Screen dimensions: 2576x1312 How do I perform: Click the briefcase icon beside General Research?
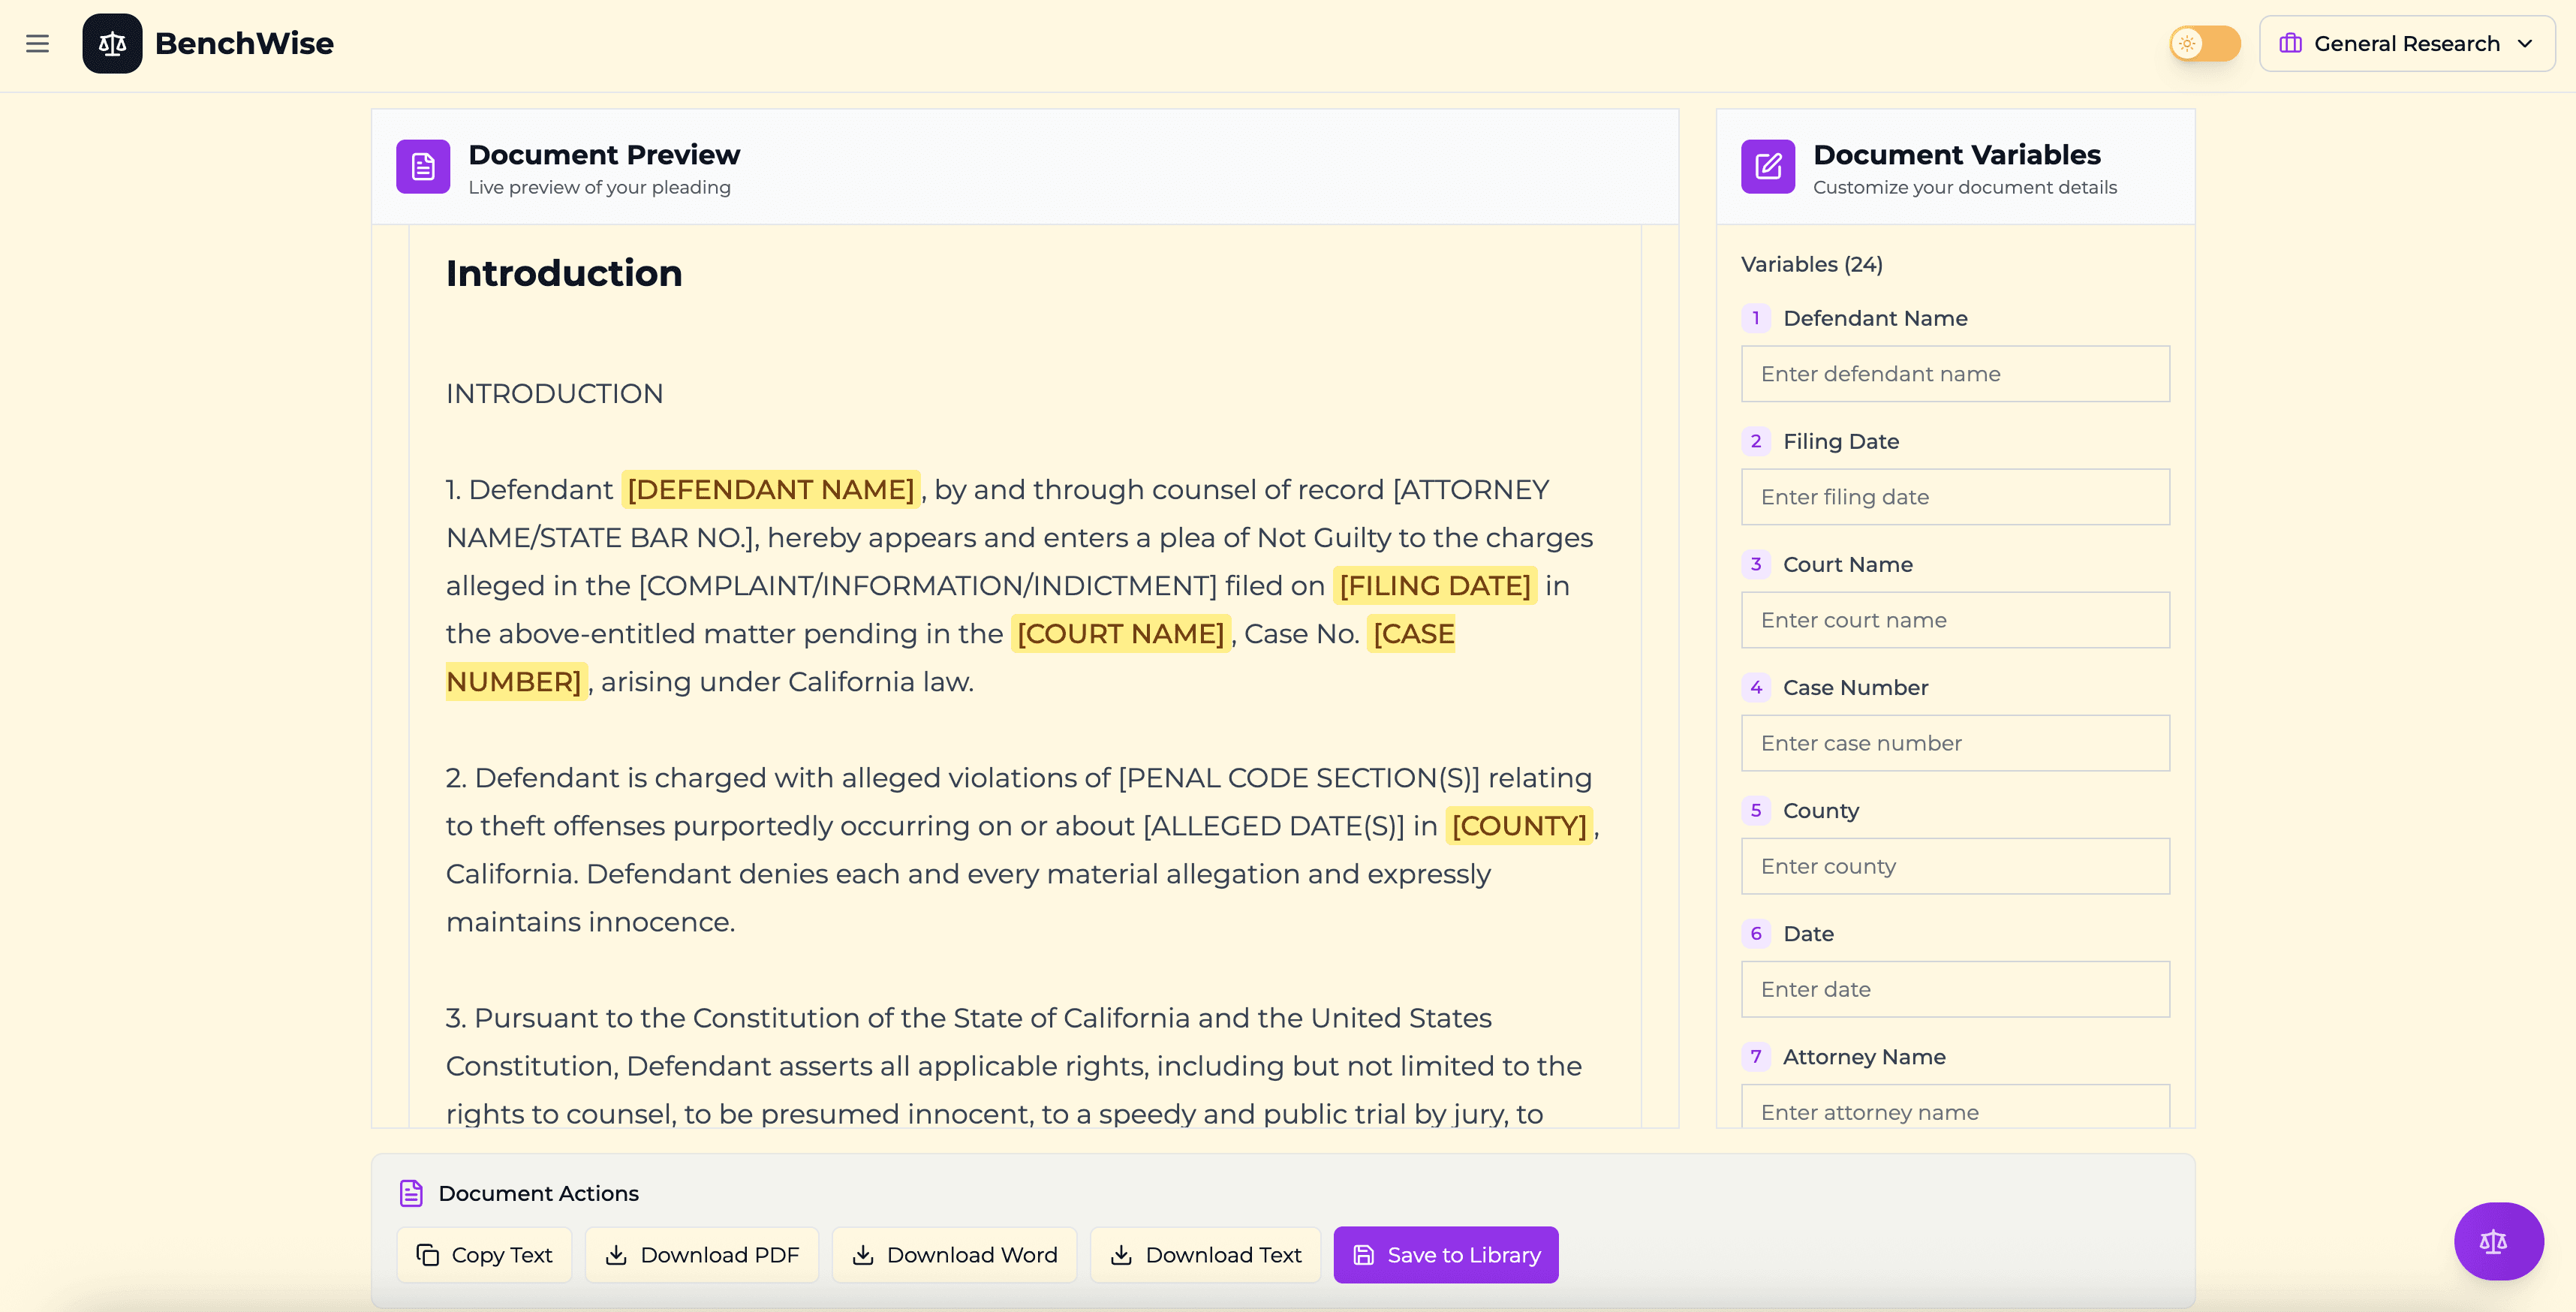2292,43
